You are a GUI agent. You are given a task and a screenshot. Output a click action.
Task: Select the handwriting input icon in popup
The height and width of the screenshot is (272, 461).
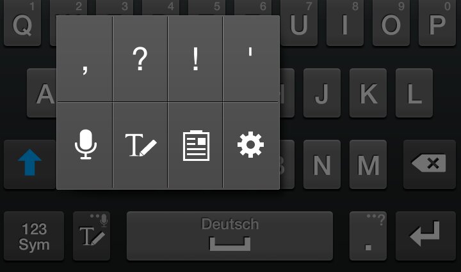tap(140, 146)
